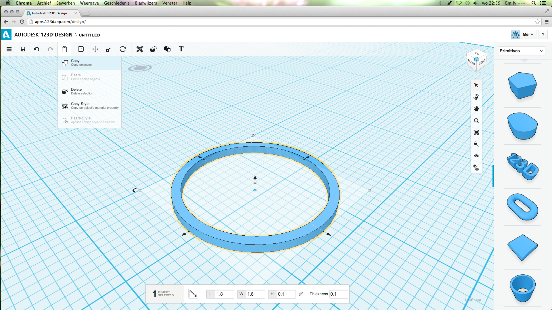Select the Scale tool
The height and width of the screenshot is (310, 552).
click(x=109, y=49)
